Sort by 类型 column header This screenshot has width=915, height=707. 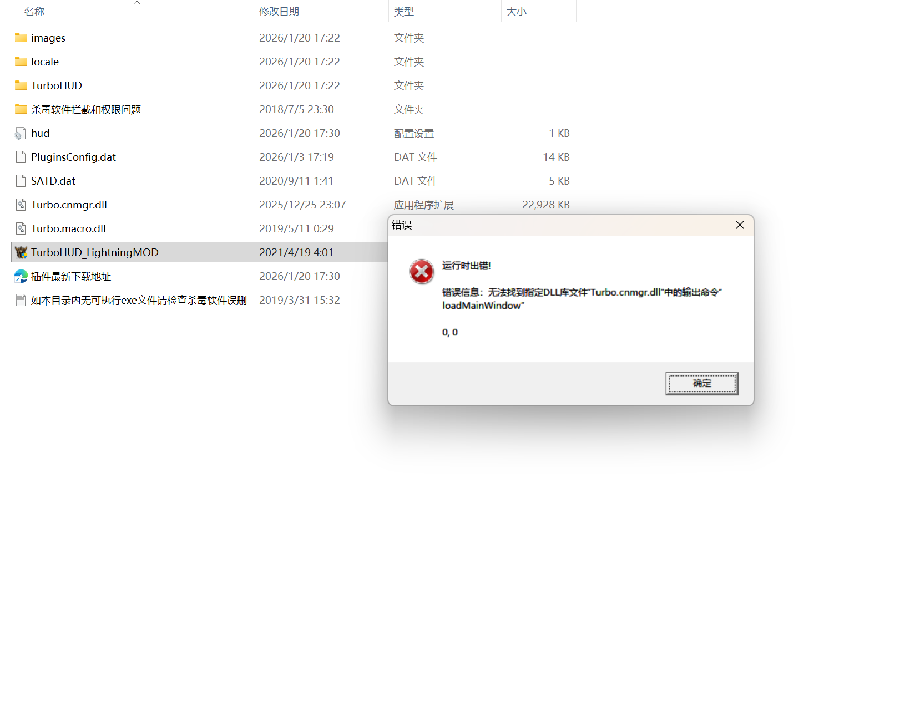(x=404, y=11)
